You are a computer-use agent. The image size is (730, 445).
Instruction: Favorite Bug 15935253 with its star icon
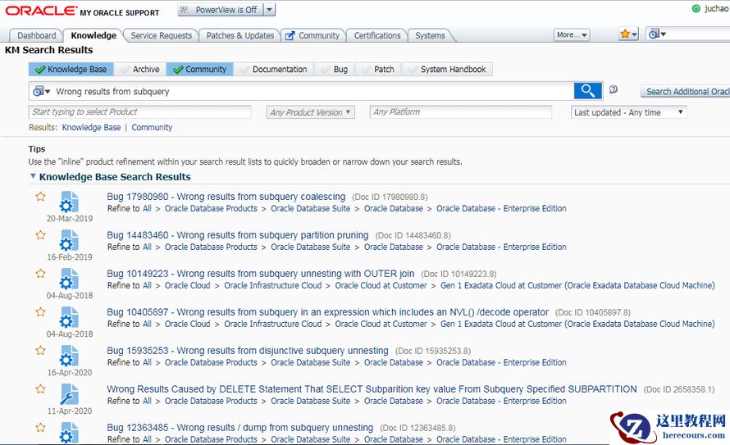pos(40,350)
